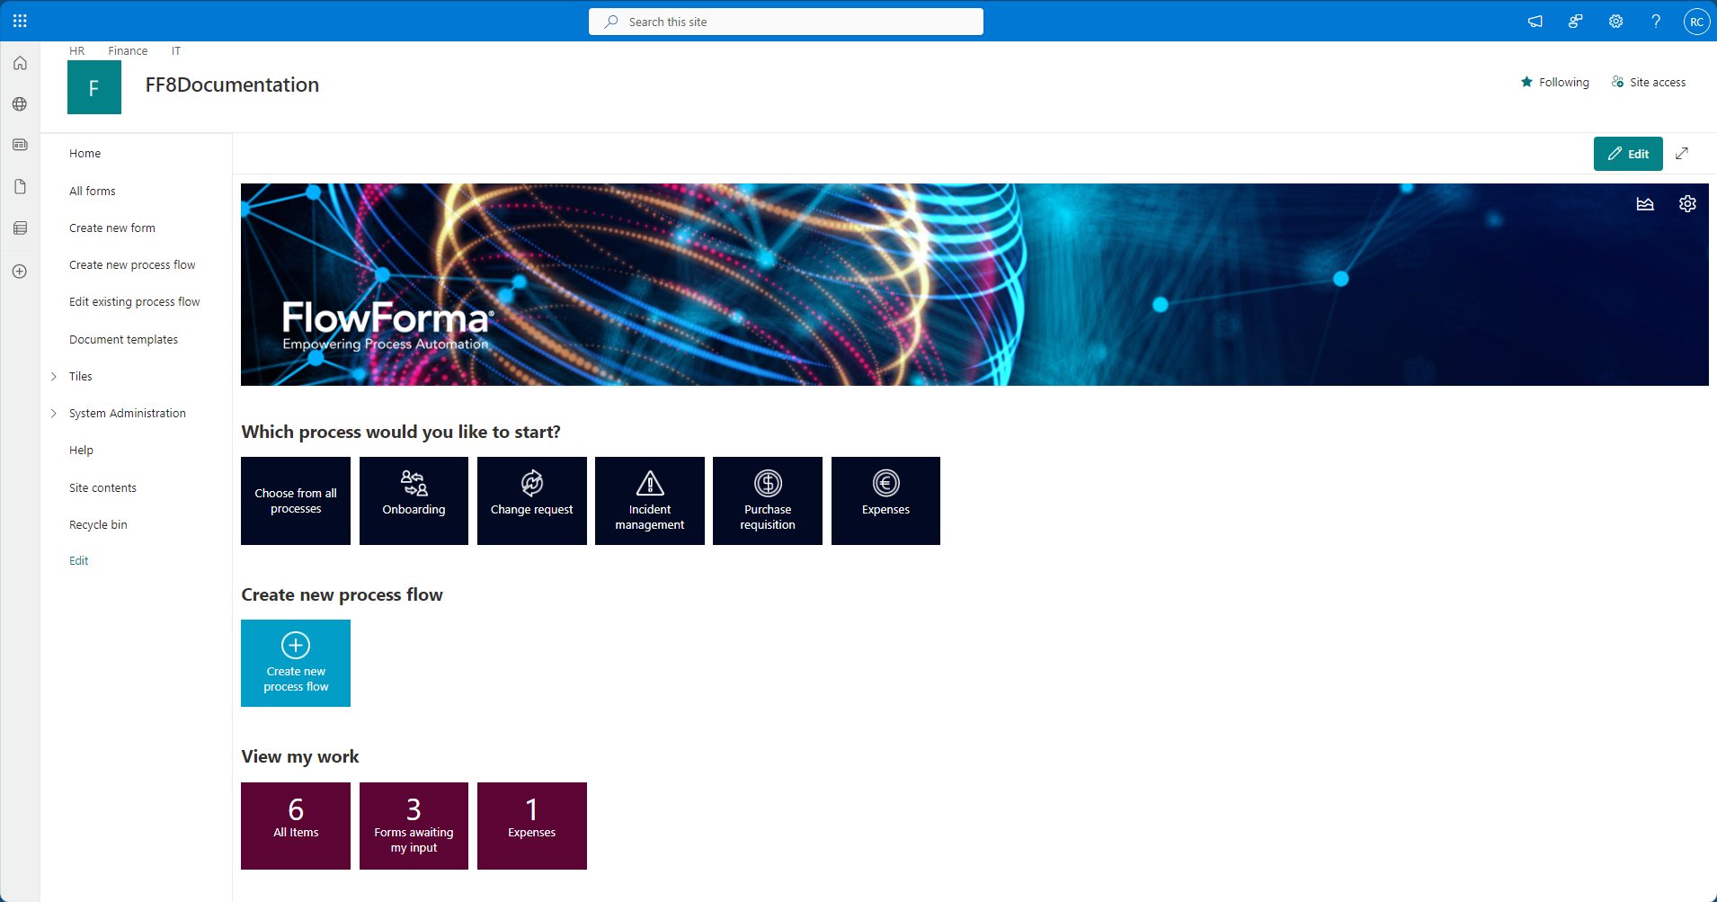Start the Purchase requisition tile
Viewport: 1717px width, 902px height.
(768, 501)
